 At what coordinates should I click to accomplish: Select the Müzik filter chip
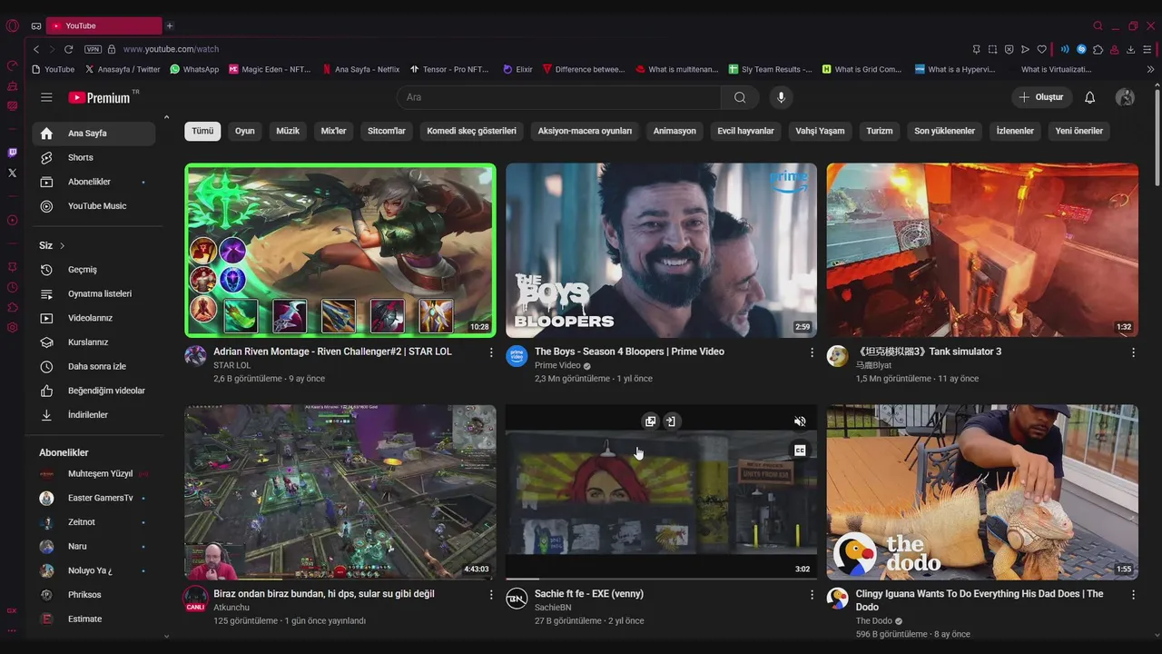click(288, 131)
